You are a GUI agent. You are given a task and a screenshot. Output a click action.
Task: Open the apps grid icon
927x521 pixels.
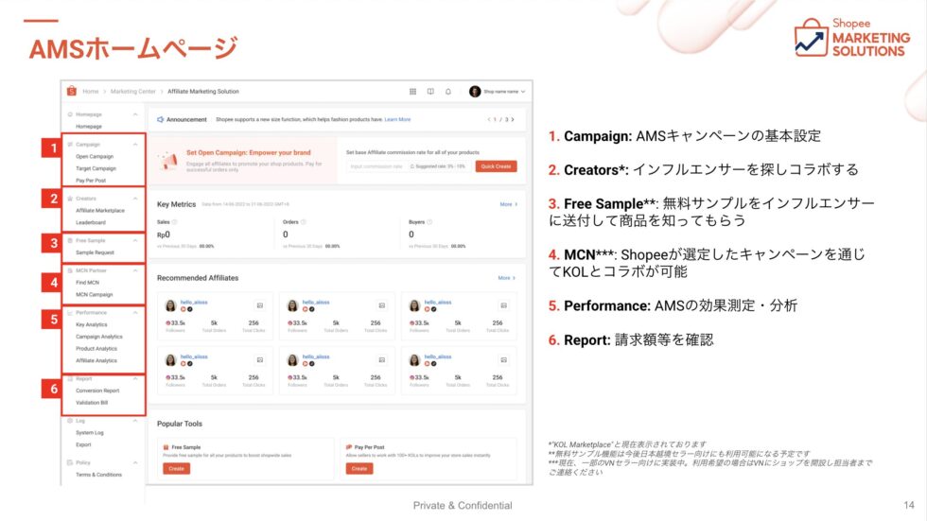(412, 92)
